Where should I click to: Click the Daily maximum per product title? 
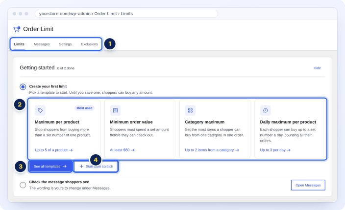tap(288, 122)
